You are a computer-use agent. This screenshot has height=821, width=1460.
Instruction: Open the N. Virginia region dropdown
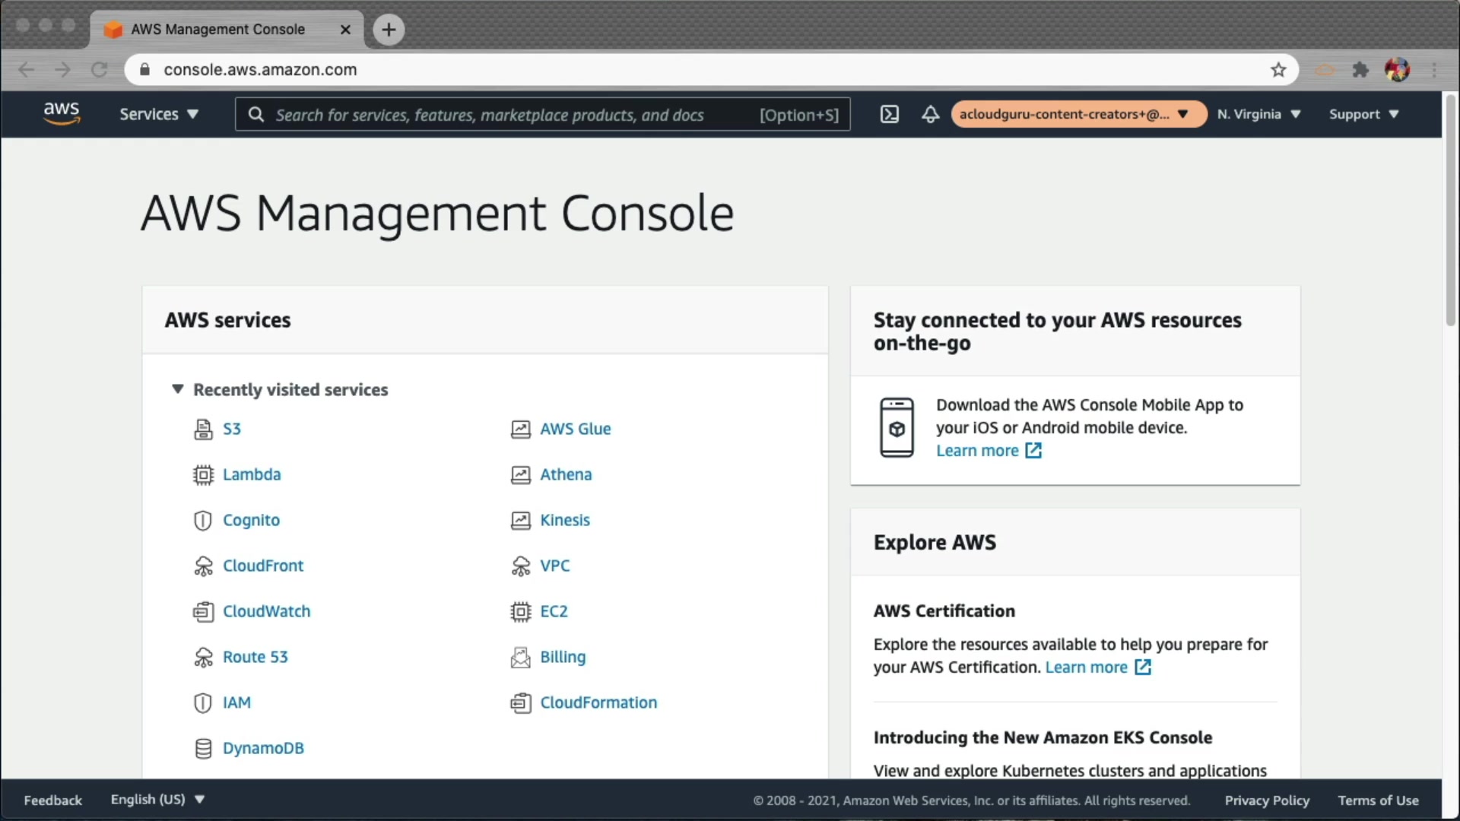click(x=1258, y=114)
